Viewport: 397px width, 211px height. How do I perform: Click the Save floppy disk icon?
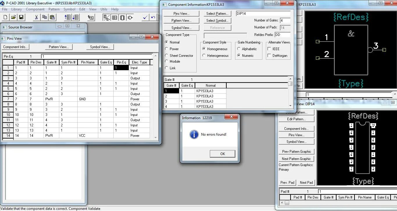tap(21, 17)
